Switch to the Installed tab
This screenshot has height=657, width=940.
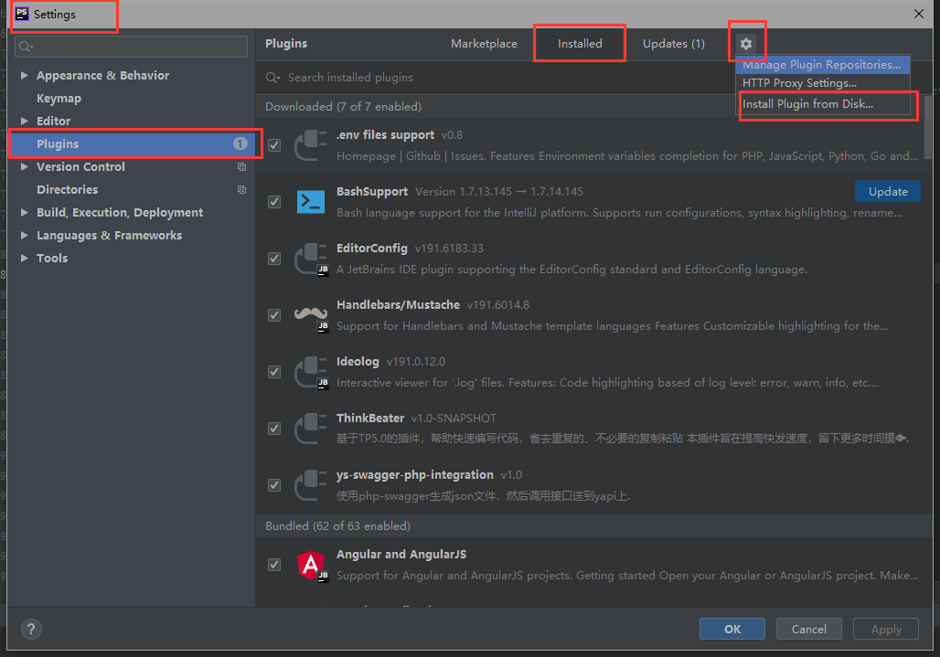tap(580, 44)
